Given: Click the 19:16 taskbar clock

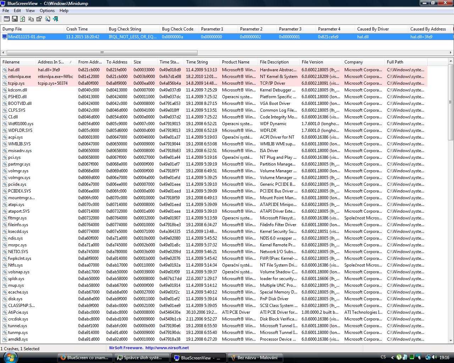Looking at the screenshot, I should pos(444,358).
